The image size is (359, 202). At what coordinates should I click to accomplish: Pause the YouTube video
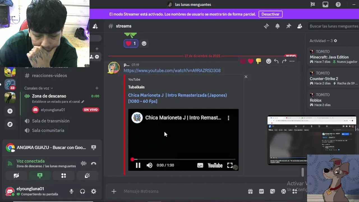click(x=138, y=165)
